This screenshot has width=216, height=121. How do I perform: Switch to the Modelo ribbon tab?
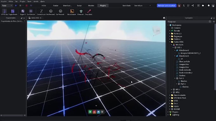click(91, 6)
